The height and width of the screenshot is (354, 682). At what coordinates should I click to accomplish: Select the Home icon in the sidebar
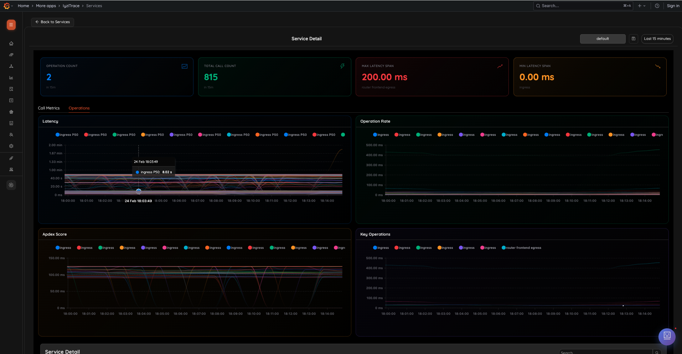coord(11,43)
